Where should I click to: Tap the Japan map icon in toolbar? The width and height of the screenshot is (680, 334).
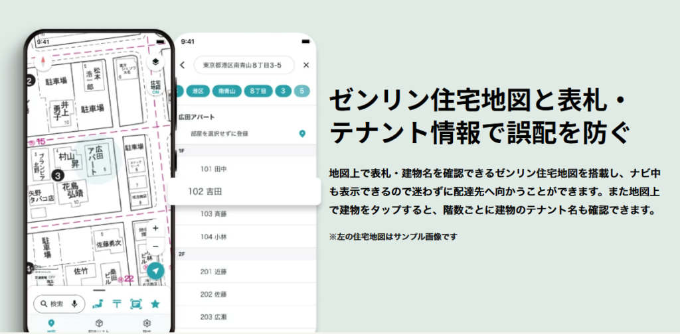coord(98,304)
